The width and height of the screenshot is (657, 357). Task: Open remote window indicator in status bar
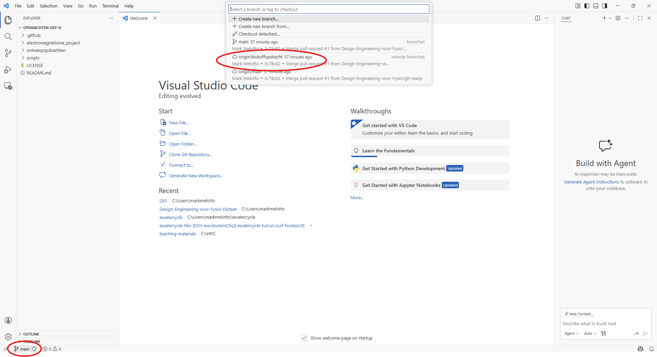5,349
